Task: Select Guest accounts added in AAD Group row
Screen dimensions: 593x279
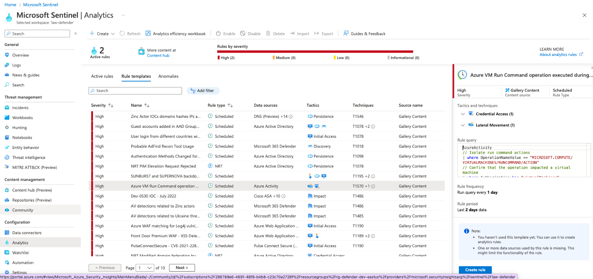Action: [268, 126]
